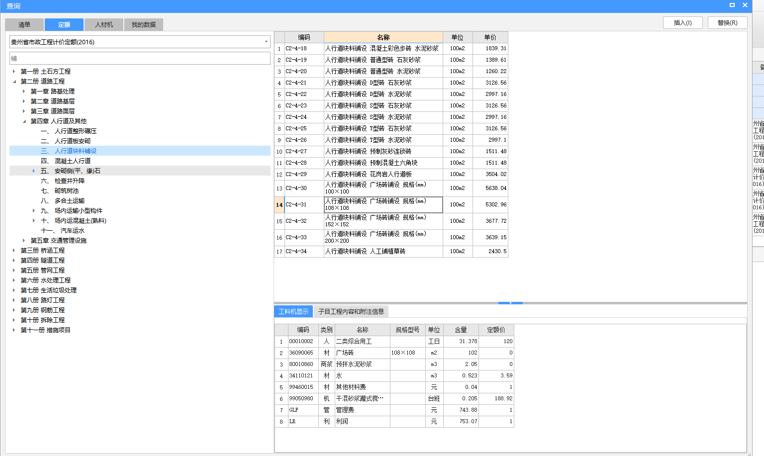Collapse 第四章 人行道及其他
This screenshot has height=456, width=764.
pyautogui.click(x=24, y=121)
